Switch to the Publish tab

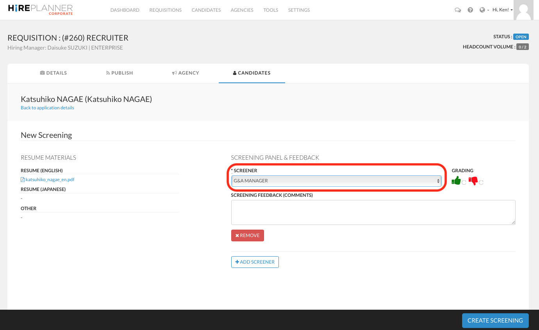120,73
